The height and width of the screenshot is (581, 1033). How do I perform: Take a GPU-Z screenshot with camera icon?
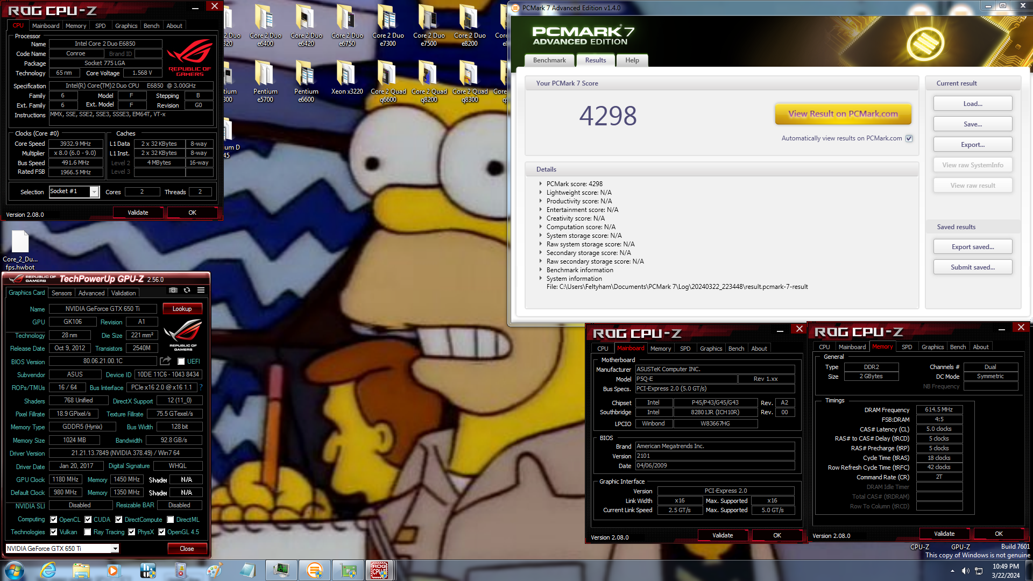pos(173,290)
